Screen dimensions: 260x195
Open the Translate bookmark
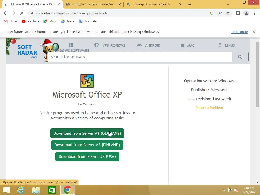(x=88, y=21)
